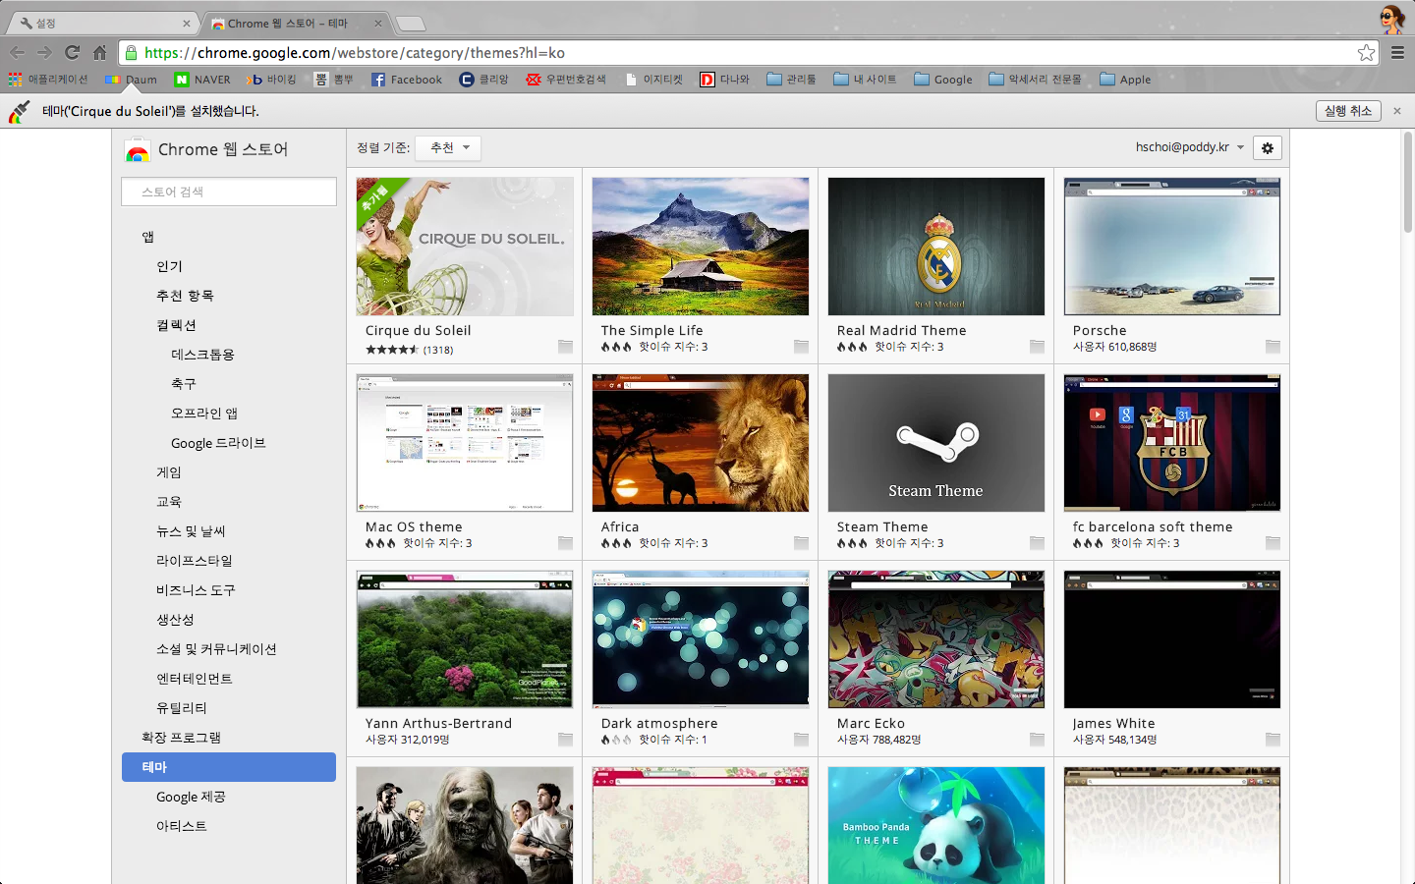The height and width of the screenshot is (884, 1415).
Task: Open the Dark atmosphere theme thumbnail
Action: [701, 639]
